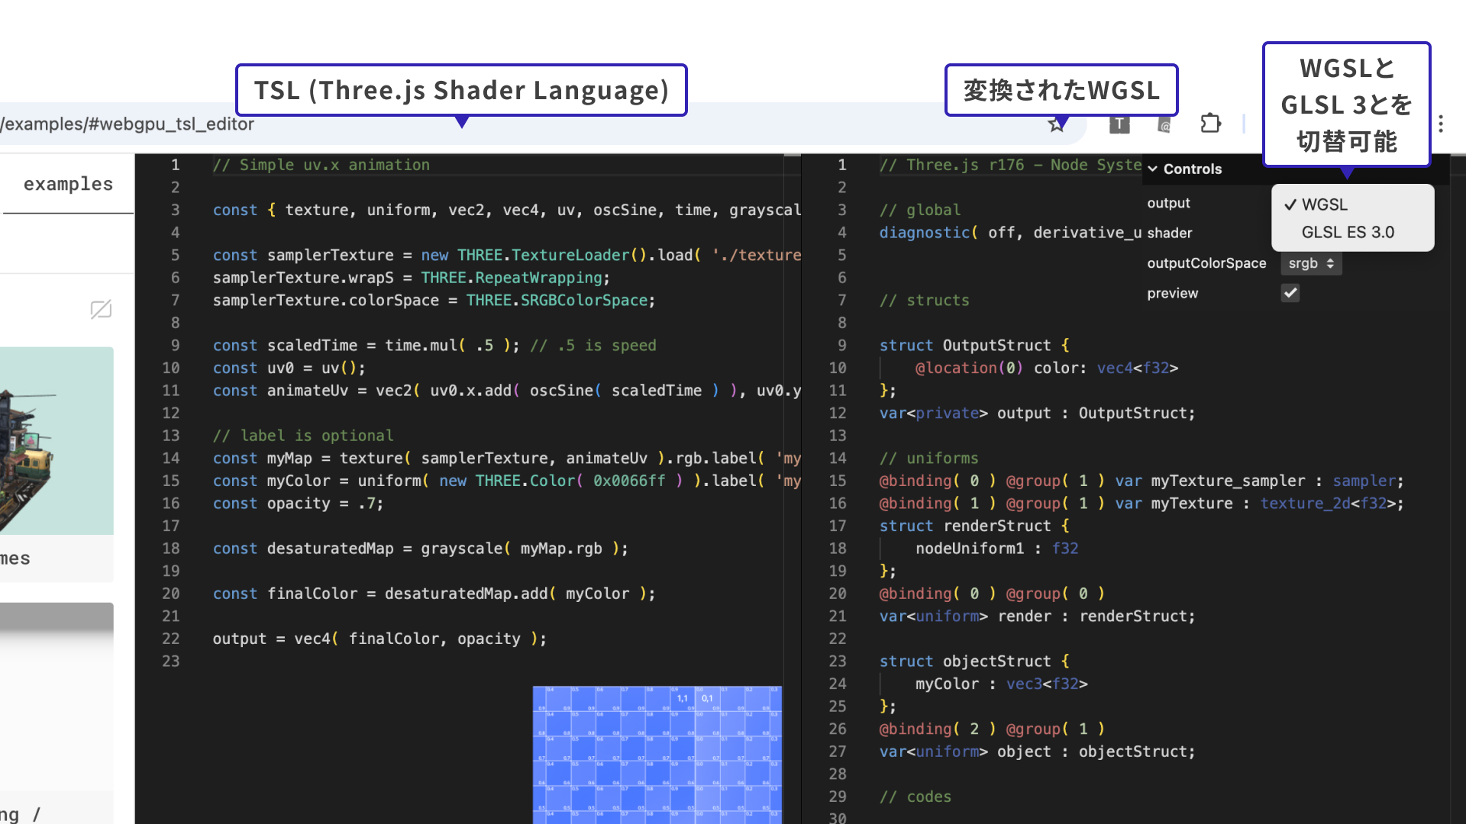Screen dimensions: 1466x824
Task: Click 'const myMap = texture(' code line
Action: (507, 459)
